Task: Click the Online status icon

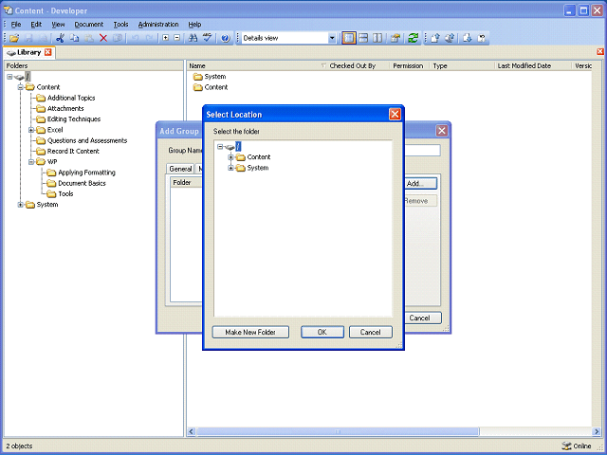Action: 566,446
